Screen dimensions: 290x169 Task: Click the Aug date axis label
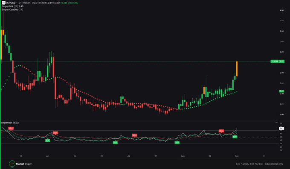(183, 156)
